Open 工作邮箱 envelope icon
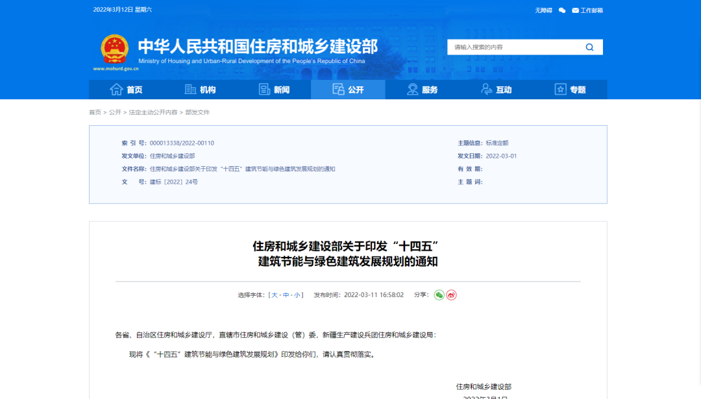701x399 pixels. 575,10
